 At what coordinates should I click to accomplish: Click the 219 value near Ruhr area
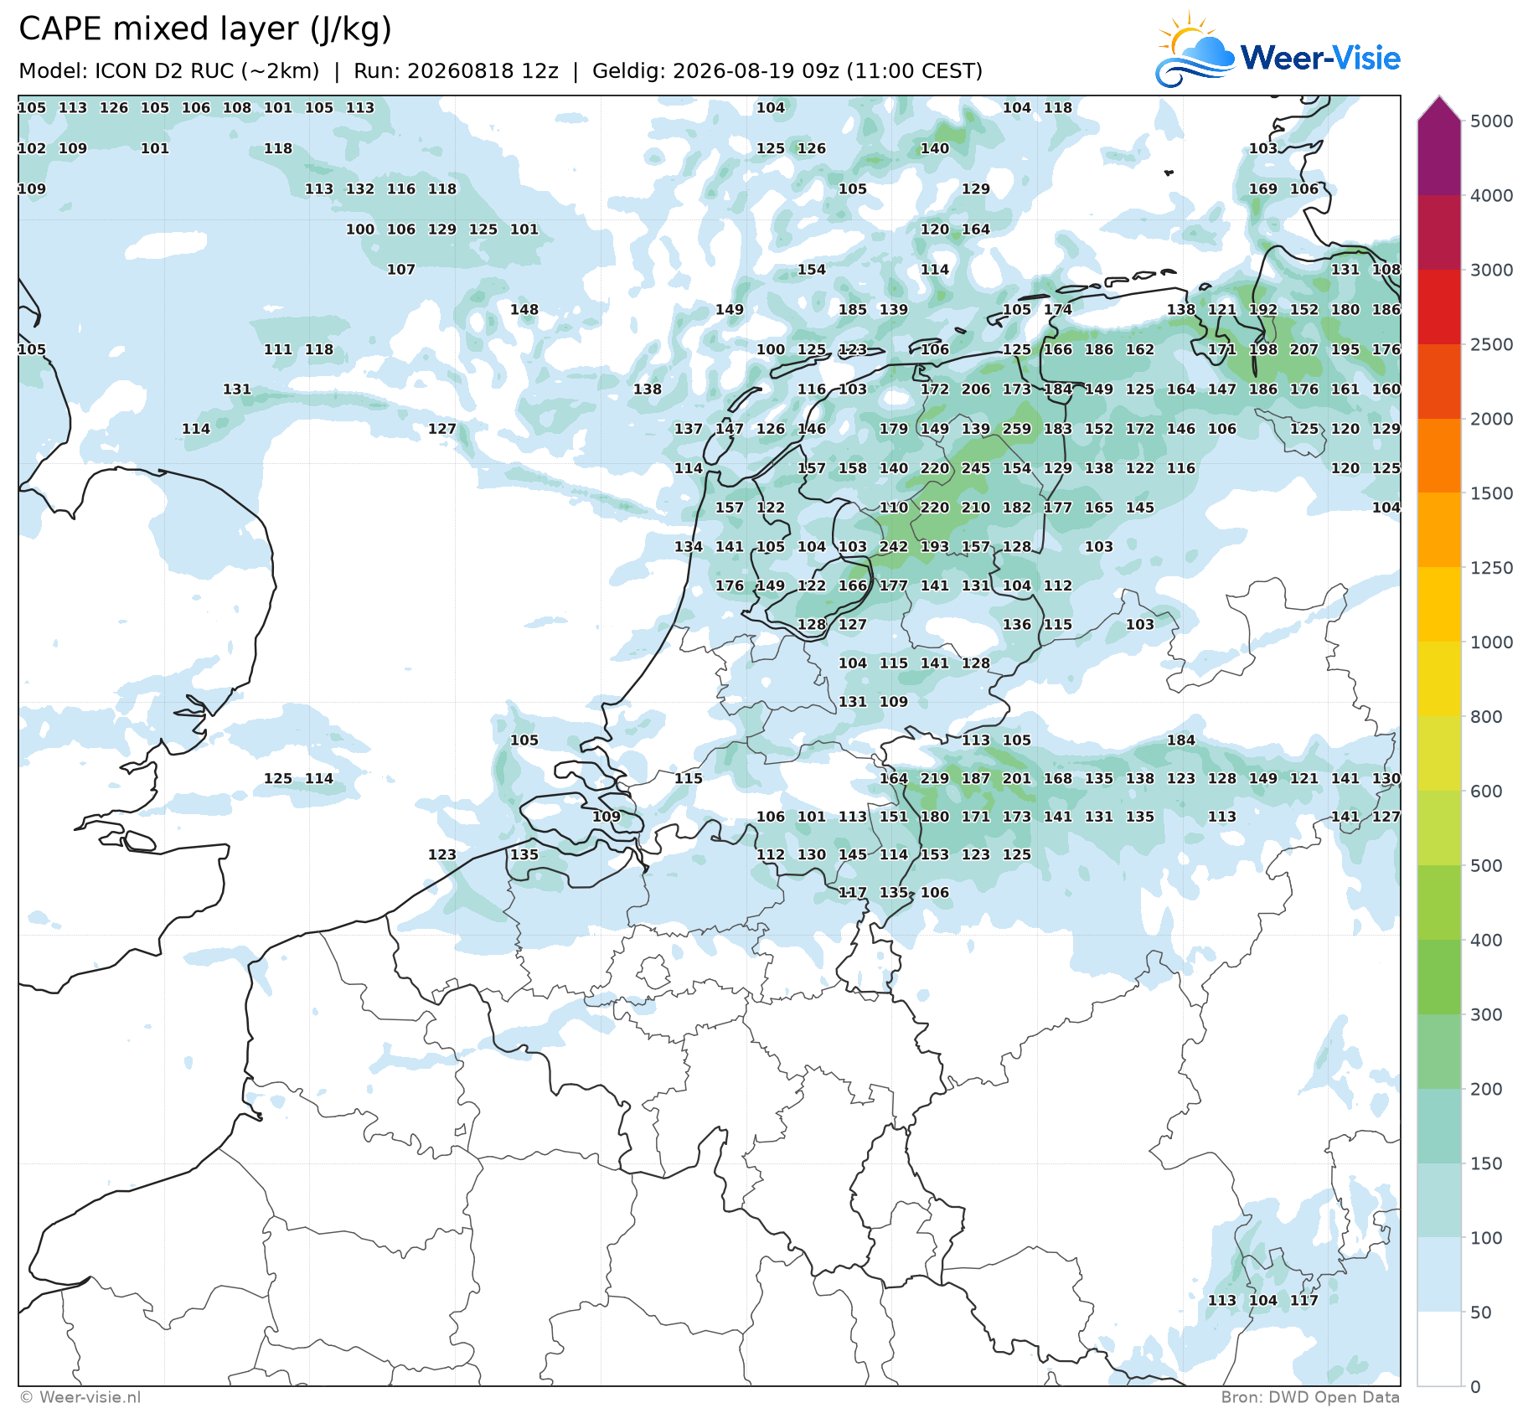pyautogui.click(x=935, y=778)
